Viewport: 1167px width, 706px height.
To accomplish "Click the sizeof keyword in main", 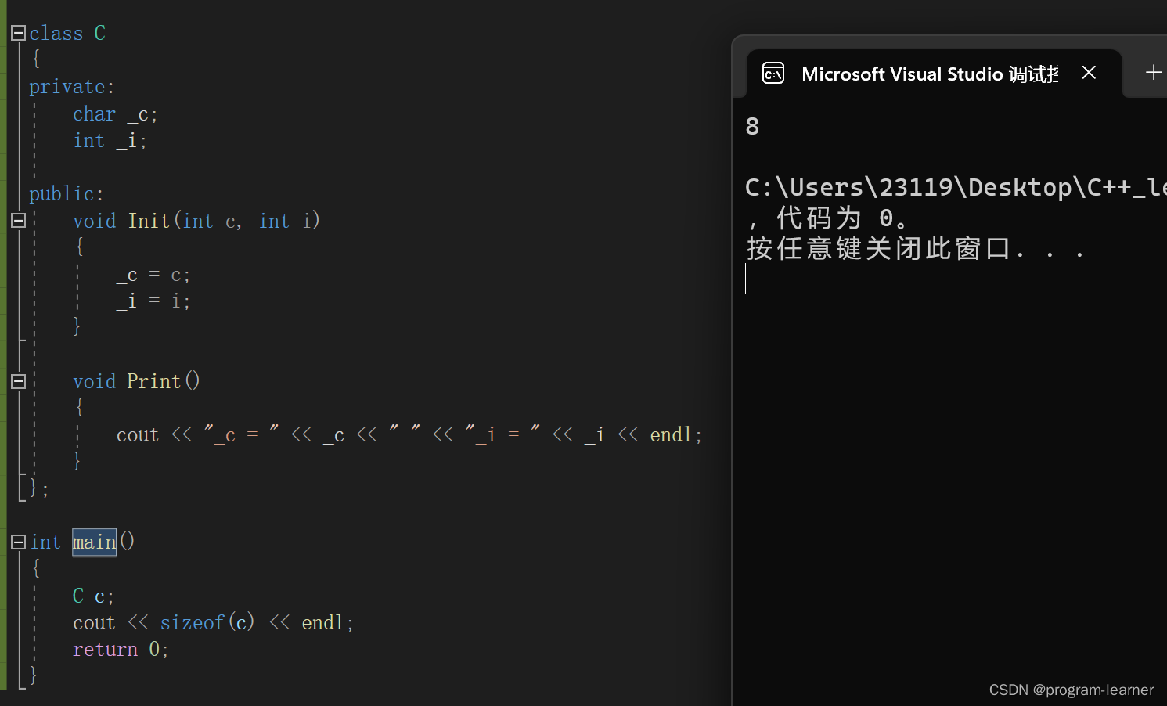I will (193, 622).
